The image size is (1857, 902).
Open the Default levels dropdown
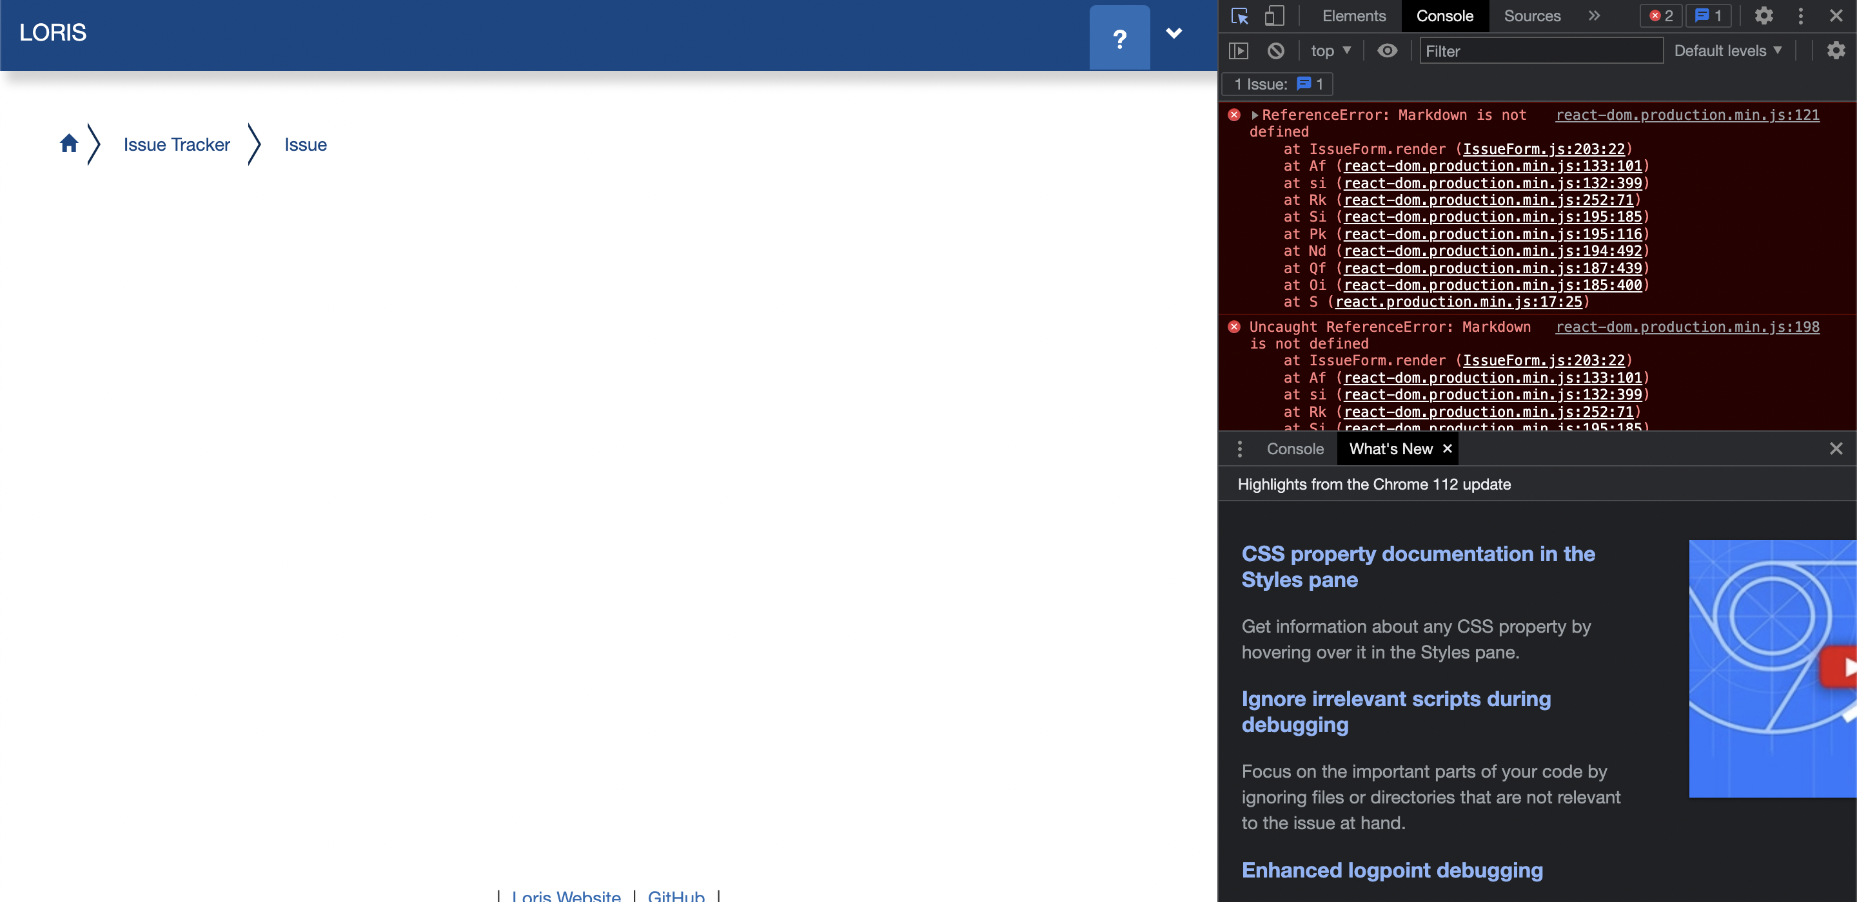click(1728, 50)
